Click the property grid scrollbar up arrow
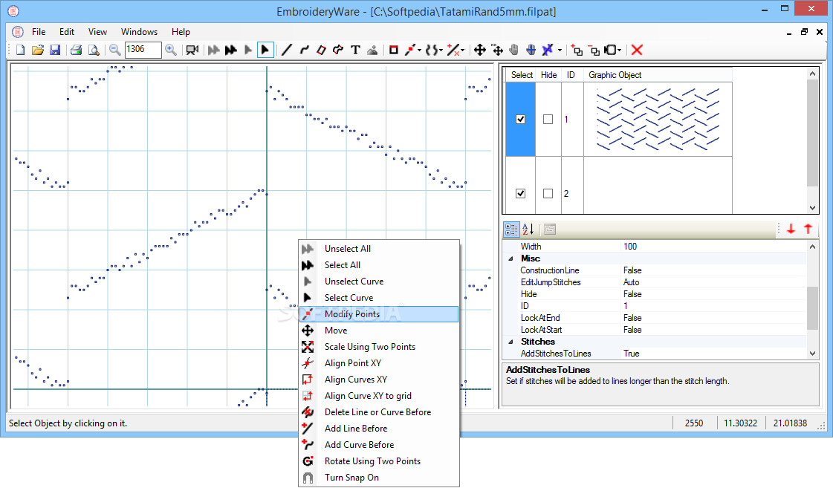The width and height of the screenshot is (833, 488). pyautogui.click(x=812, y=247)
